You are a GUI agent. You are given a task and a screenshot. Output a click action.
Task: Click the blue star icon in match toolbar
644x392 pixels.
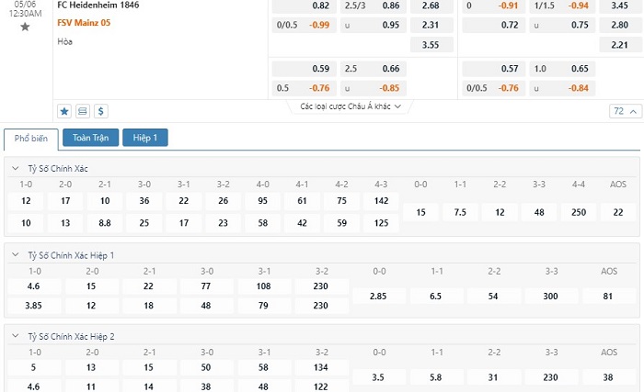pos(64,111)
